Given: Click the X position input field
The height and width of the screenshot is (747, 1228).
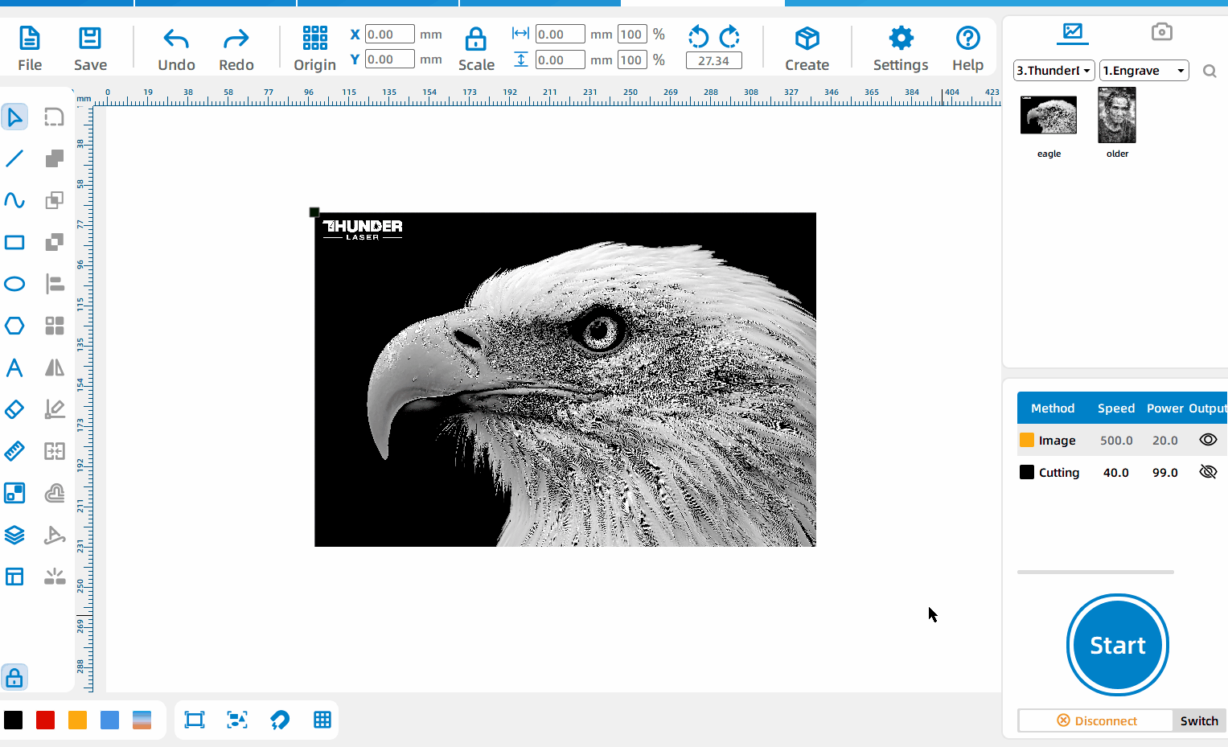Looking at the screenshot, I should coord(390,34).
